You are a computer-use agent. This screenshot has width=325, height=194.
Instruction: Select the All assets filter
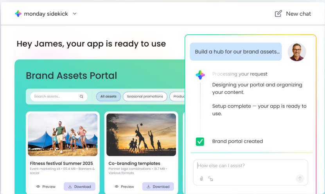pyautogui.click(x=108, y=97)
